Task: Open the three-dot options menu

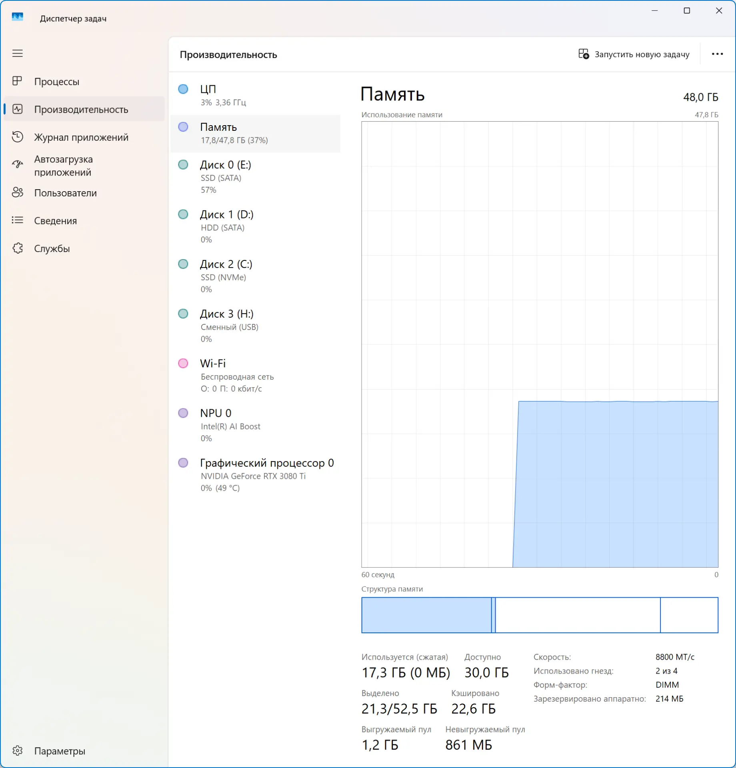Action: point(718,54)
